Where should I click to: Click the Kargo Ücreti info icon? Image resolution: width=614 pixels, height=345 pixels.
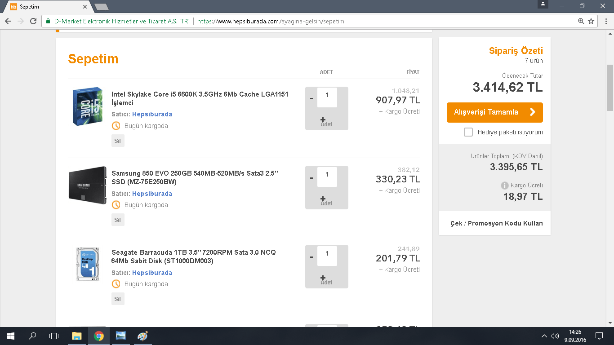505,186
